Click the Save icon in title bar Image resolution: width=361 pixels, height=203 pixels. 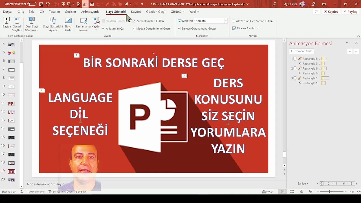click(x=41, y=4)
